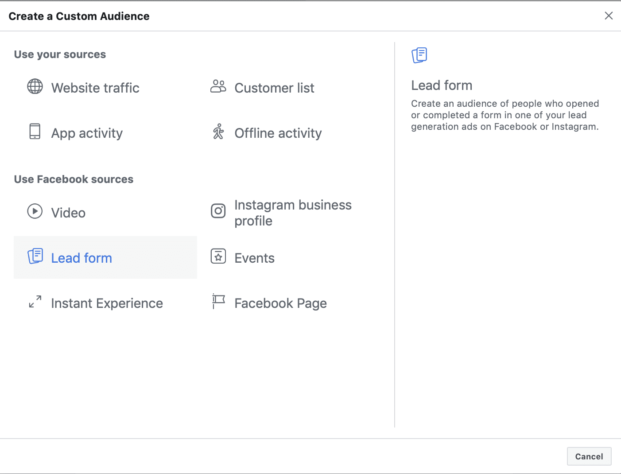Viewport: 621px width, 474px height.
Task: Click the Lead form description paragraph
Action: [505, 115]
